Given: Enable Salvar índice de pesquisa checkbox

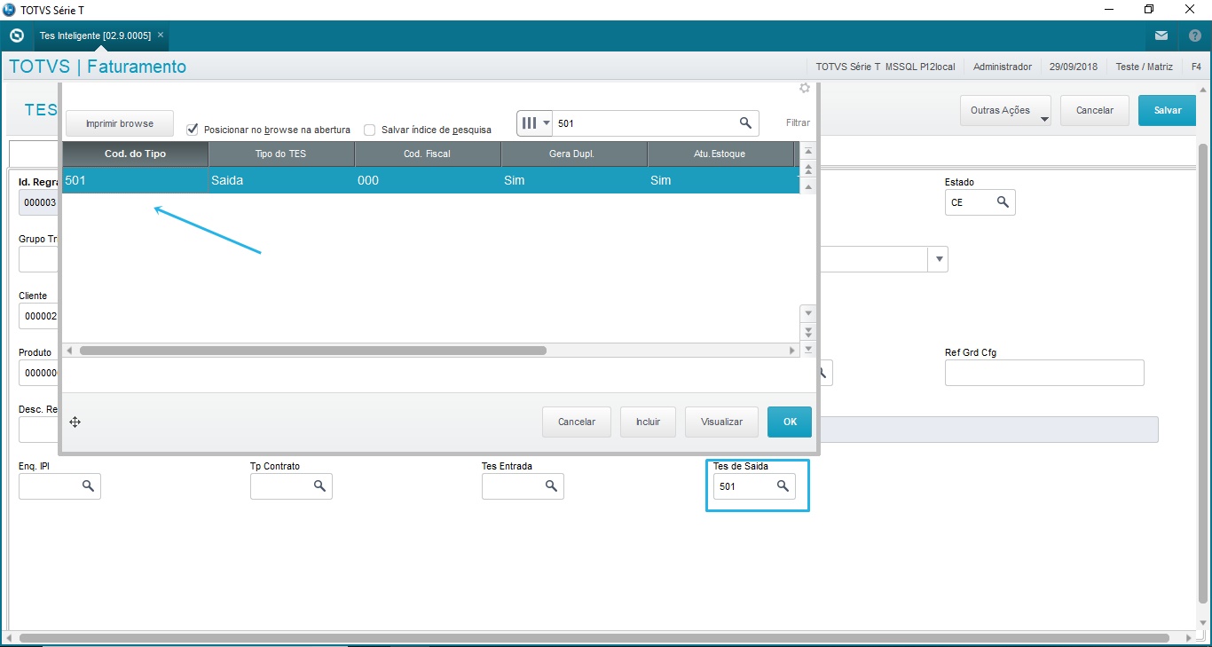Looking at the screenshot, I should [370, 130].
